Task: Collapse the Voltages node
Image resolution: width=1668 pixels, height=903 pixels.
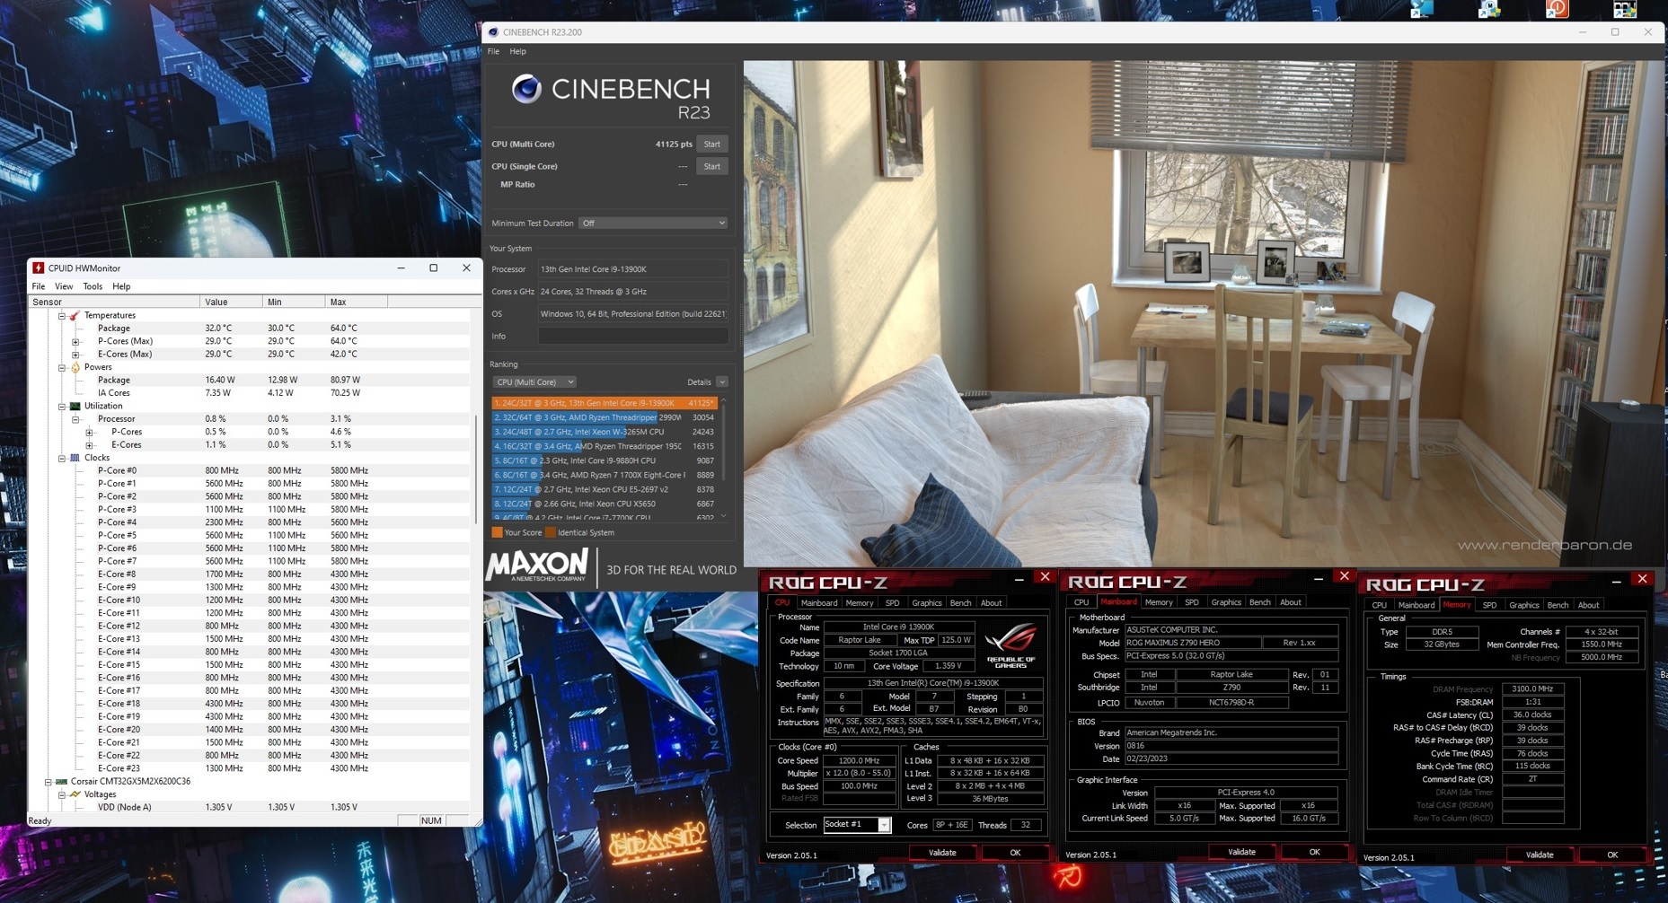Action: pyautogui.click(x=62, y=795)
